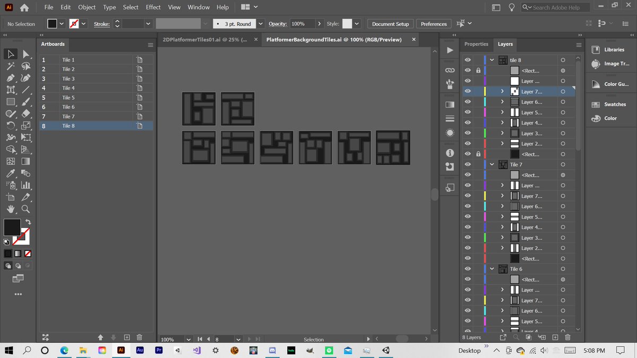Select the Direct Selection tool
The height and width of the screenshot is (358, 637).
[25, 54]
